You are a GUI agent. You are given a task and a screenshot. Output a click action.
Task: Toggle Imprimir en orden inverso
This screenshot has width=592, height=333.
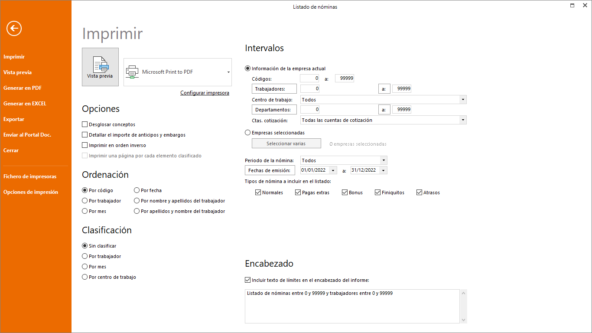pyautogui.click(x=85, y=145)
